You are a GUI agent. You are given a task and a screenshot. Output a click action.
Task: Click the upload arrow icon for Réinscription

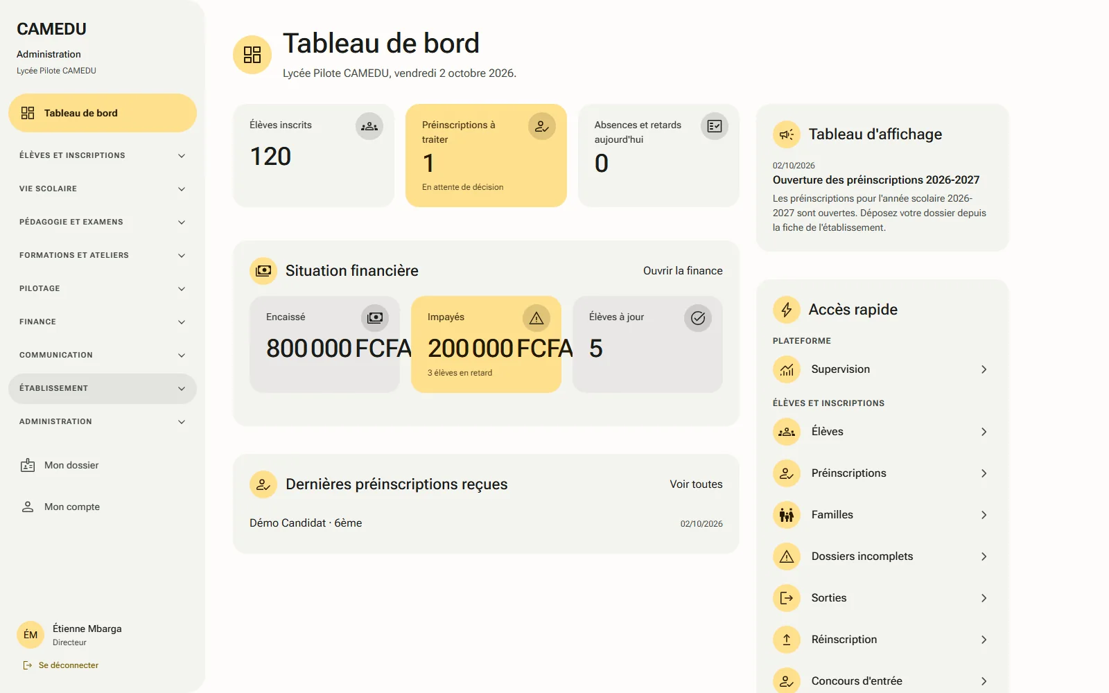tap(787, 640)
